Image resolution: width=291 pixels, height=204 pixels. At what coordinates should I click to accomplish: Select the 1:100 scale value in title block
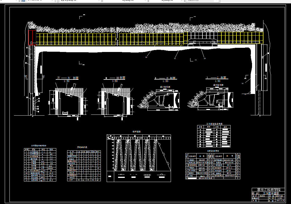(280, 198)
